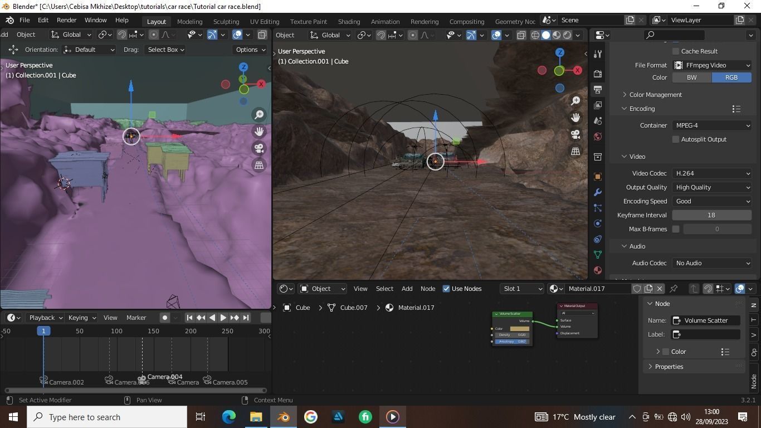The image size is (761, 428).
Task: Open the Slot 1 dropdown
Action: [521, 289]
